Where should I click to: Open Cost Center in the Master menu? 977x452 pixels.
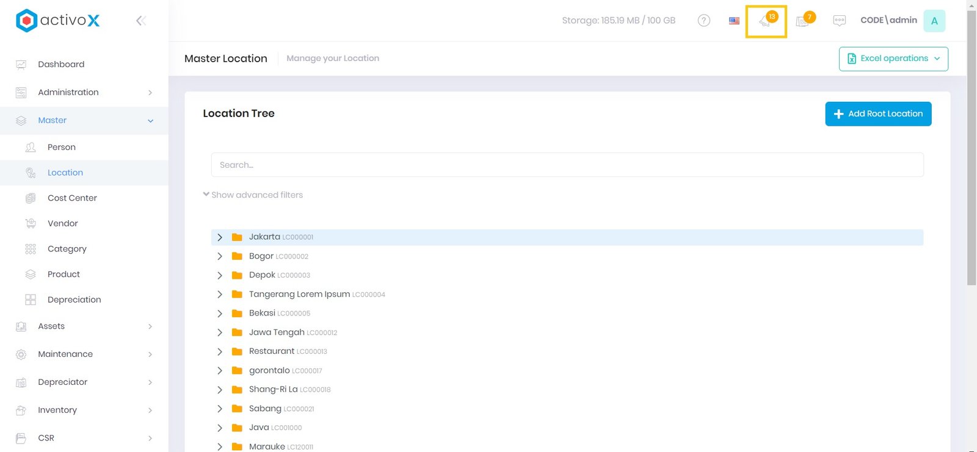click(72, 198)
